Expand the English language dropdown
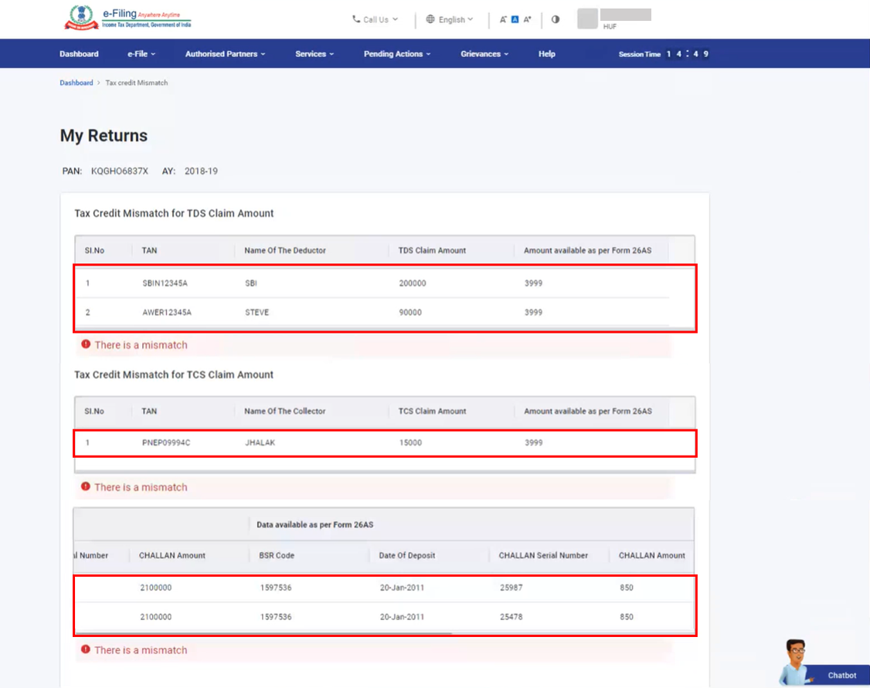The height and width of the screenshot is (688, 870). [452, 19]
